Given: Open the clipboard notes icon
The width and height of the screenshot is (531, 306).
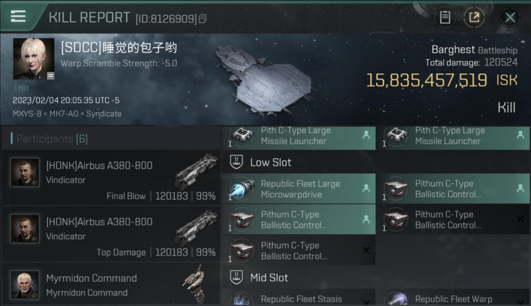Looking at the screenshot, I should coord(445,17).
